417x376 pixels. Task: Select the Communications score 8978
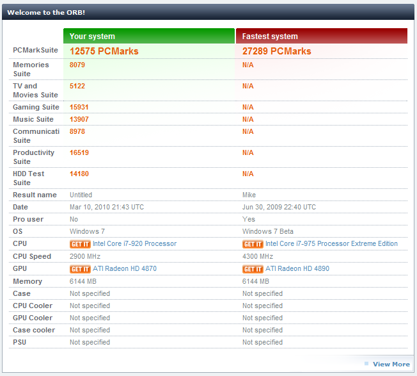coord(77,131)
